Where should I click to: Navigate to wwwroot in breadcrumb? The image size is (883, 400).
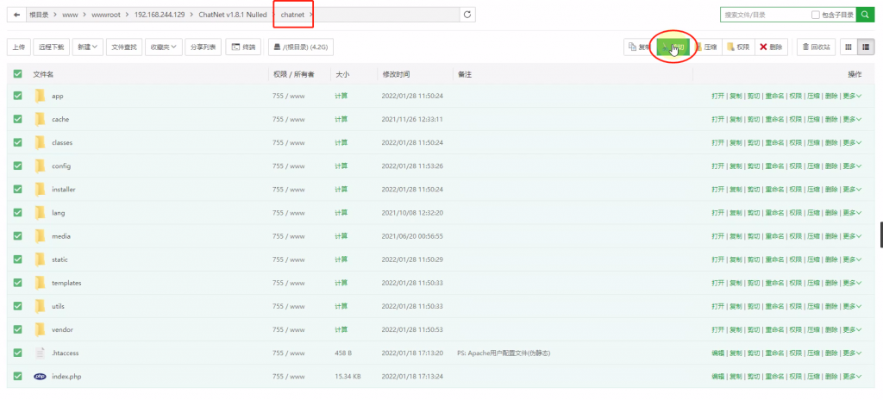coord(106,15)
